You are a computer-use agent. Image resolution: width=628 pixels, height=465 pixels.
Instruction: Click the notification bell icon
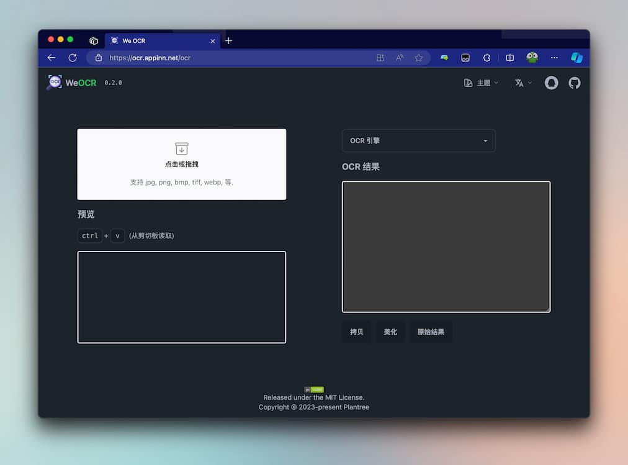click(x=551, y=82)
